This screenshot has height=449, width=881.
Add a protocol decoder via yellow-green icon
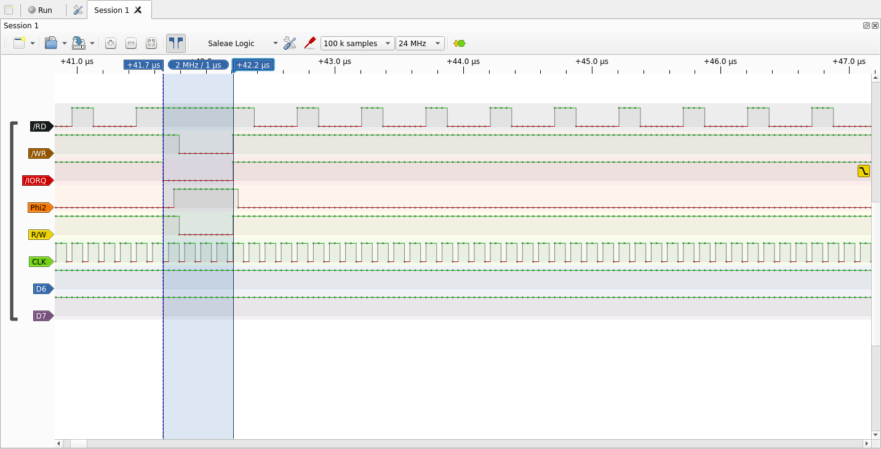(460, 43)
